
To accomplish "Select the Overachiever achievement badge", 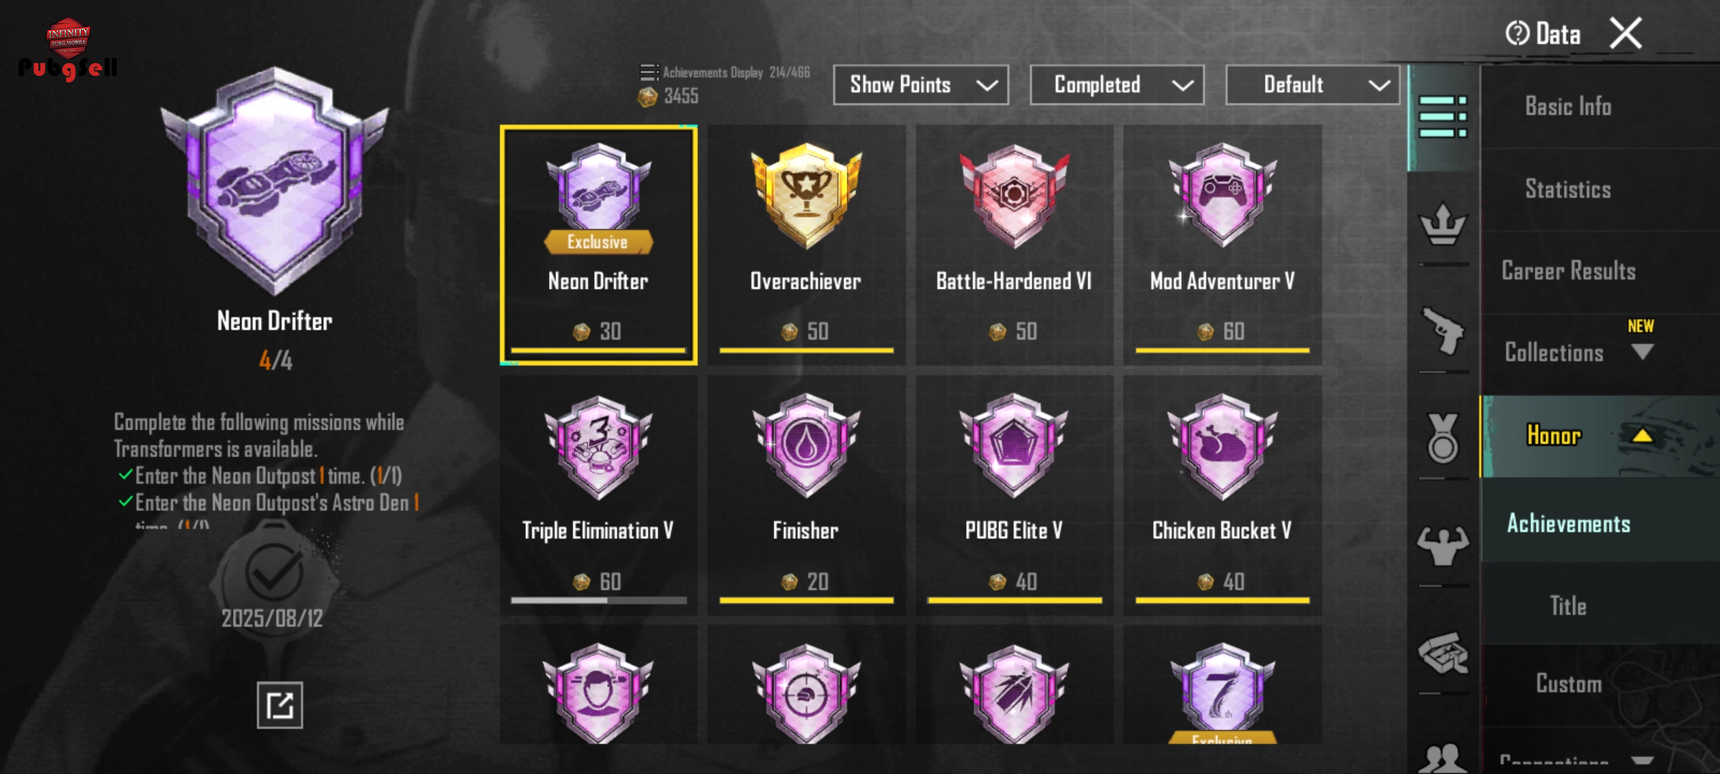I will coord(806,245).
